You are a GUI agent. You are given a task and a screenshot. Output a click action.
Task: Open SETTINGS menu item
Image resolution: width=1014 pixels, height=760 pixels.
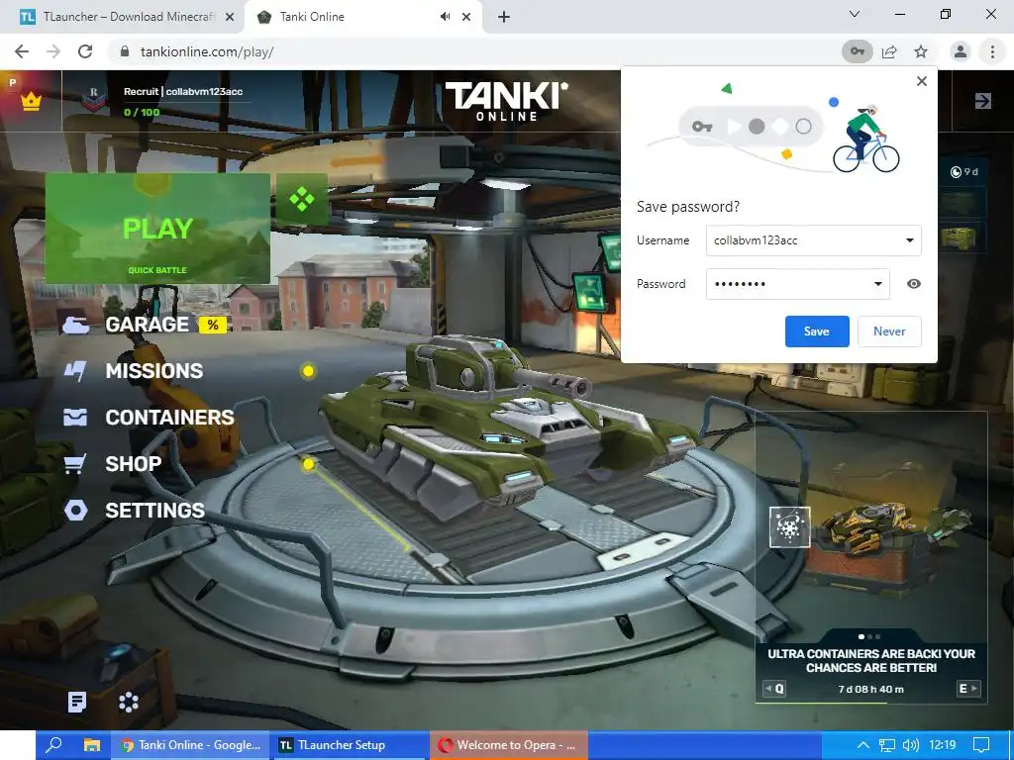154,511
